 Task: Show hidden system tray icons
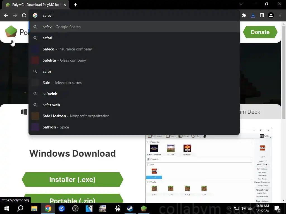(x=230, y=208)
